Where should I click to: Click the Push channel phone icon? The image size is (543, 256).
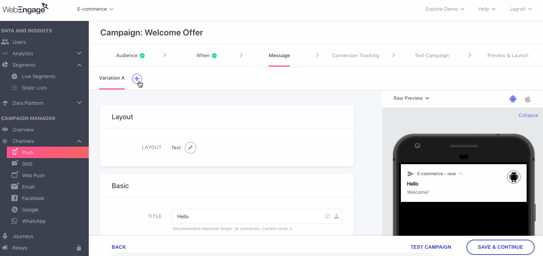(x=14, y=152)
